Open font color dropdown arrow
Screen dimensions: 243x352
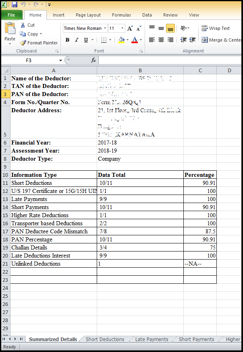point(141,40)
